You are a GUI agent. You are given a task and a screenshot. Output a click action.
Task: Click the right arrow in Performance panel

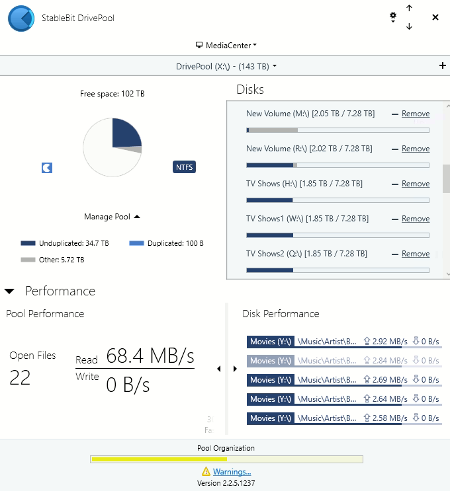(x=235, y=369)
